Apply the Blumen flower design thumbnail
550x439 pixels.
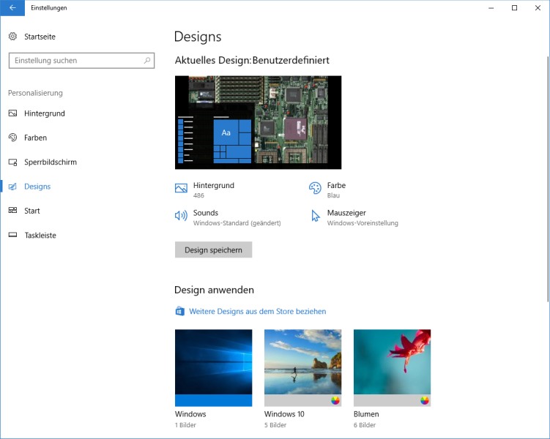point(392,367)
